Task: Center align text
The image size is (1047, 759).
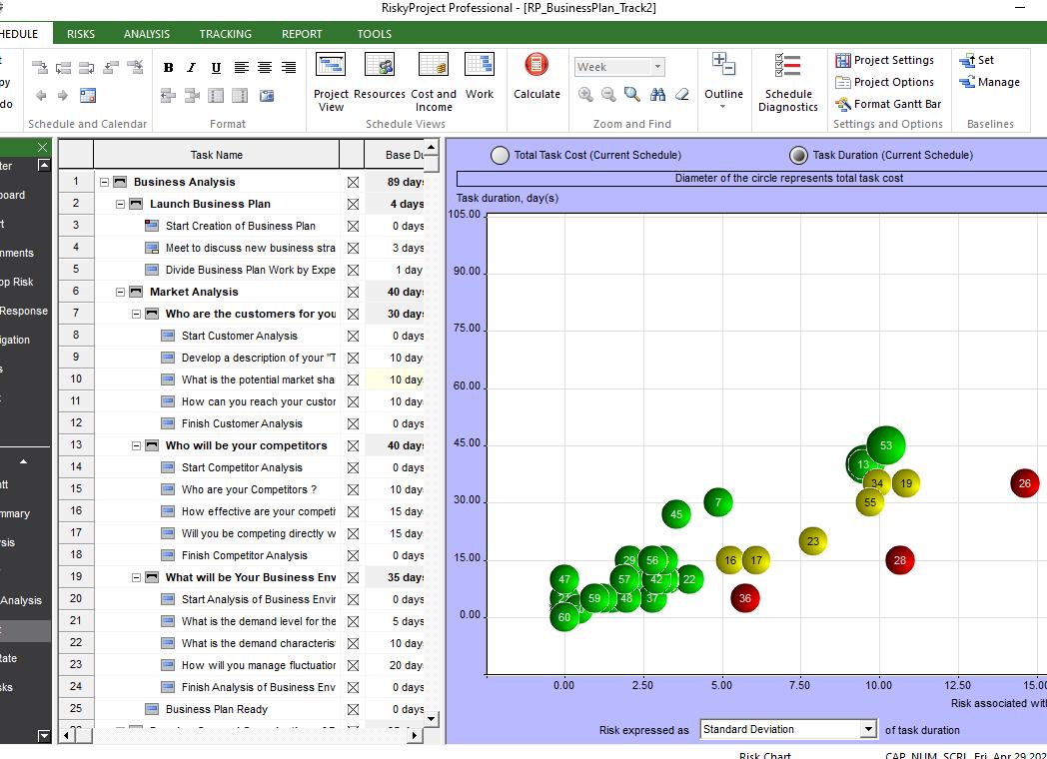Action: [x=265, y=68]
